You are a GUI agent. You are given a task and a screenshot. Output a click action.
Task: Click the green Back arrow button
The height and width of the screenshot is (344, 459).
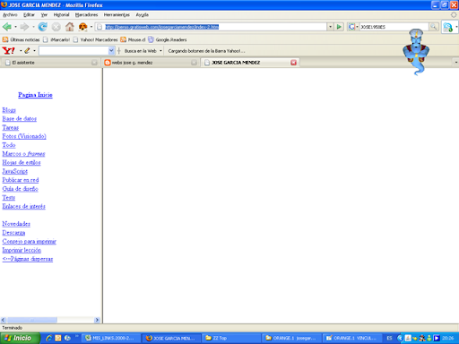7,27
